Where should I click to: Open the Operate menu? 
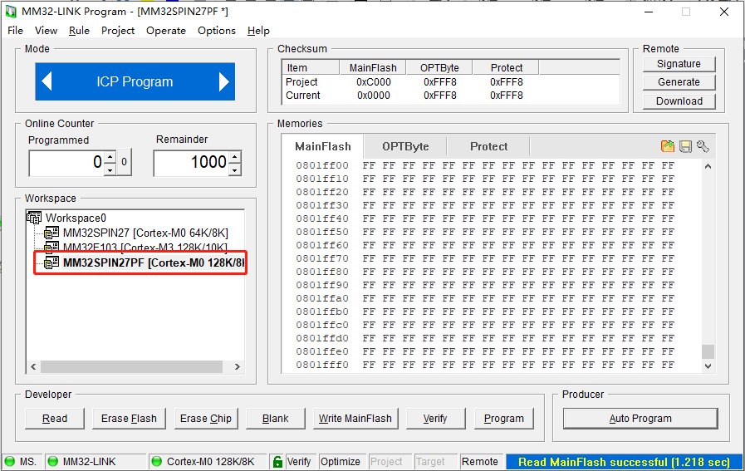click(x=166, y=31)
